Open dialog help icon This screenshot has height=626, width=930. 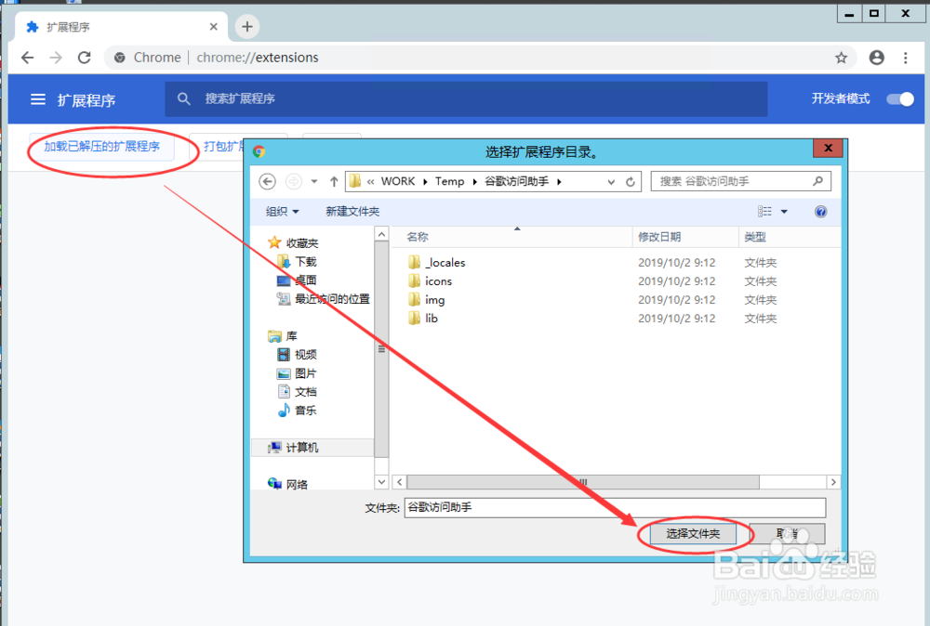tap(821, 212)
